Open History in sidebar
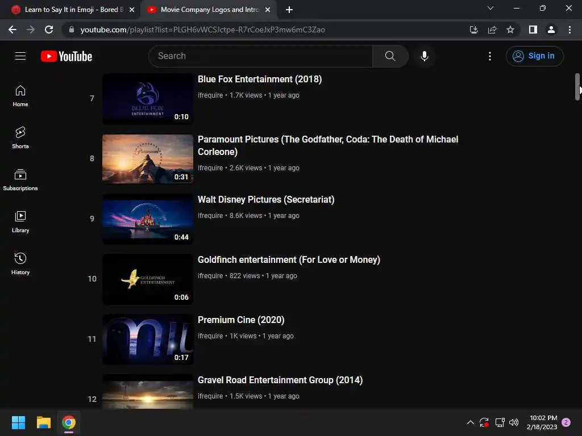This screenshot has height=436, width=582. (20, 263)
